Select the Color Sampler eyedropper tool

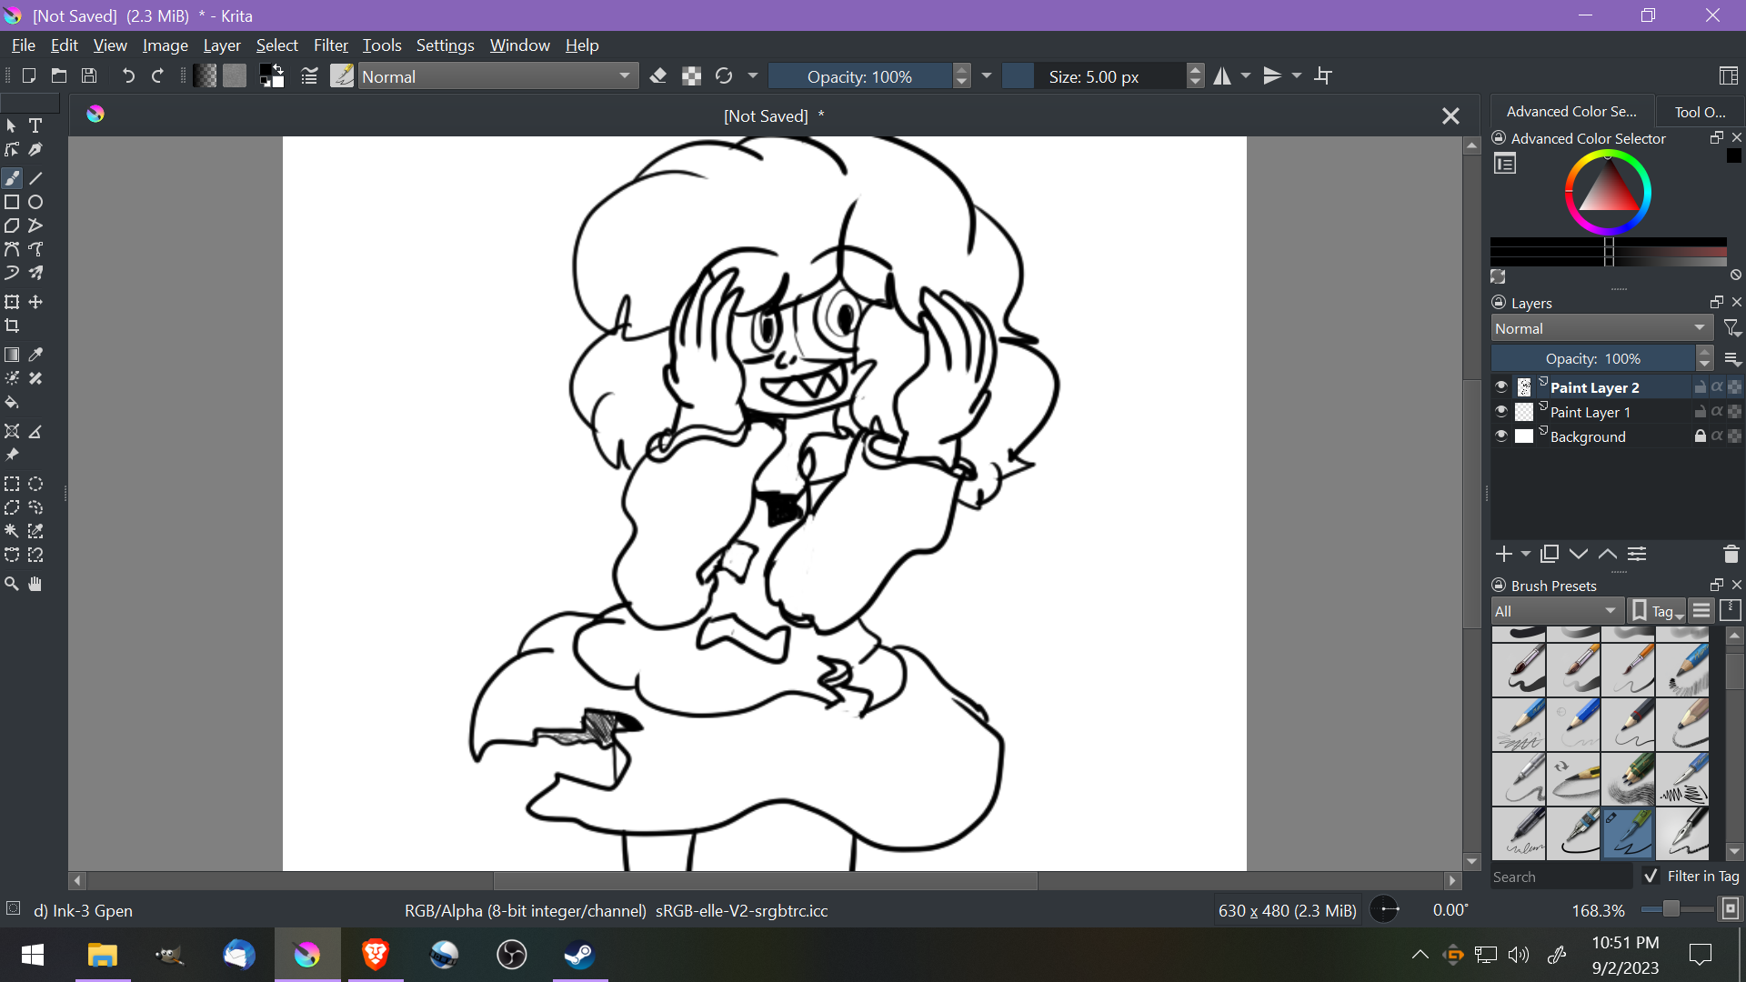pos(35,355)
